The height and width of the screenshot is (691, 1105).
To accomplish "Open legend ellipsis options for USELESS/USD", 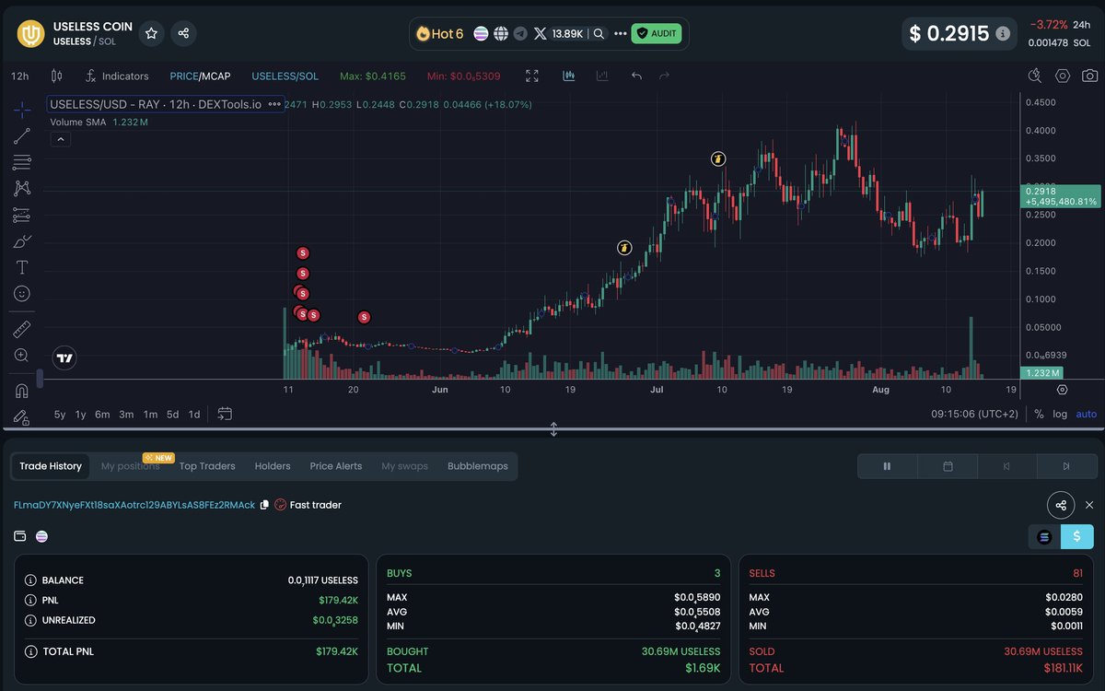I will 274,105.
